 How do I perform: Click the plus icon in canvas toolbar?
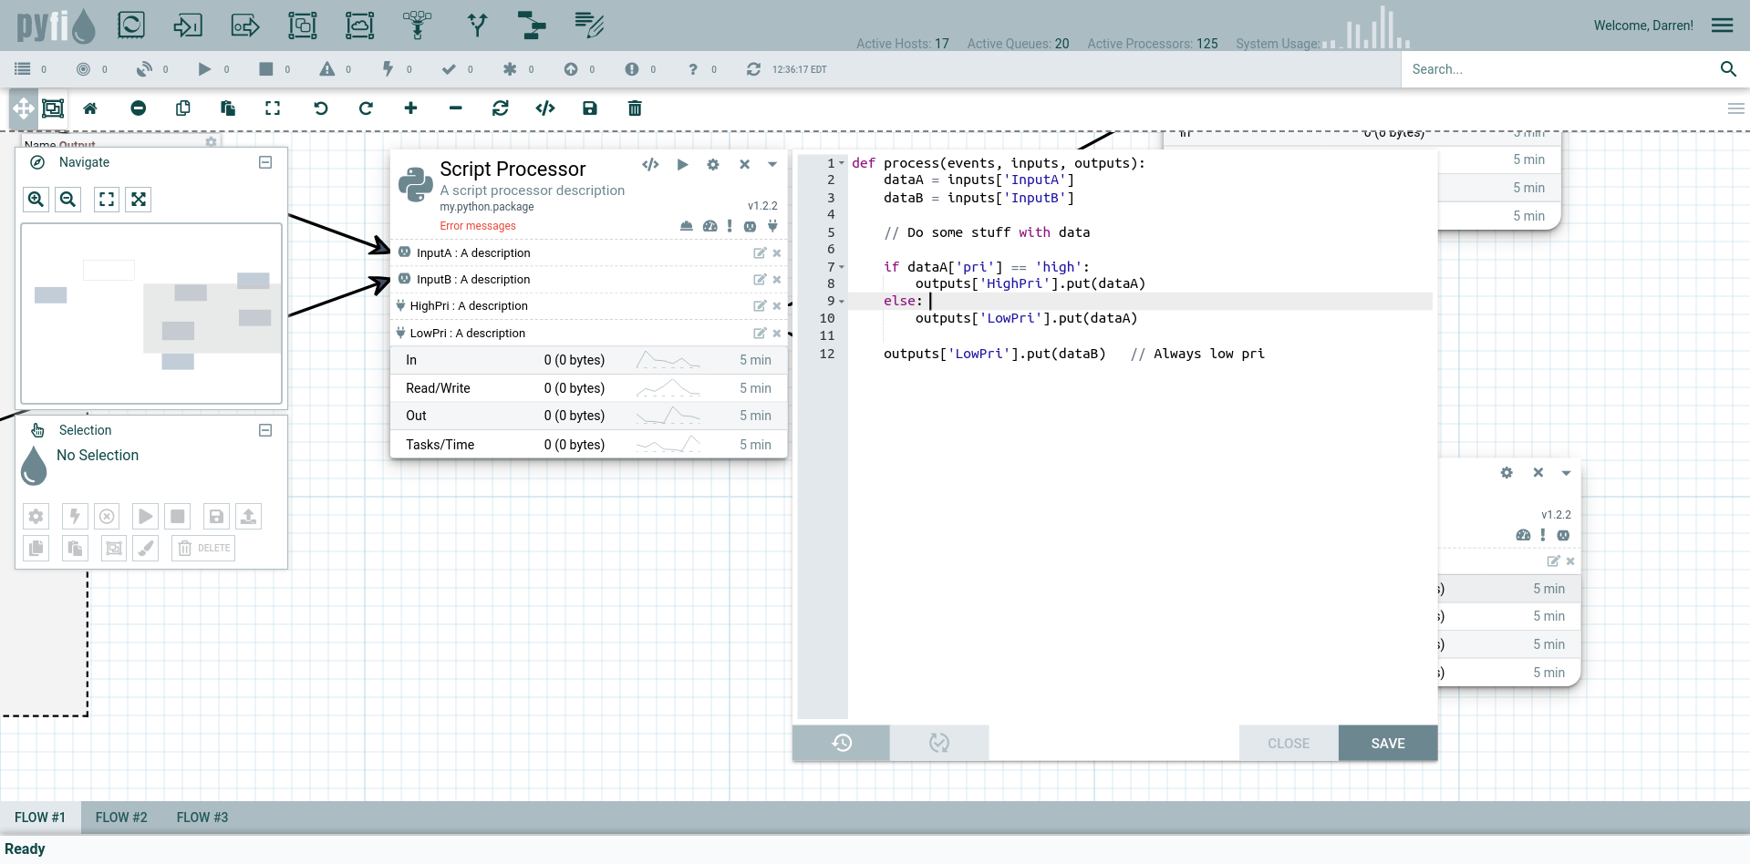click(410, 108)
